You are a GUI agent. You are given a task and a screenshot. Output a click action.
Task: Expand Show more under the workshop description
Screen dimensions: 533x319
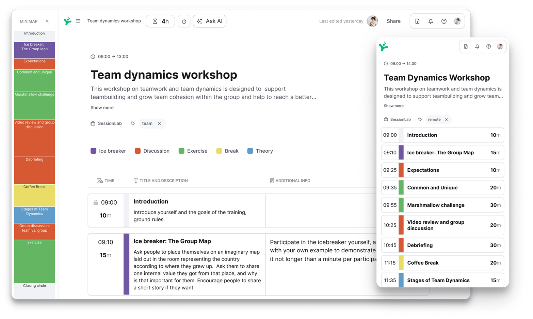[102, 107]
